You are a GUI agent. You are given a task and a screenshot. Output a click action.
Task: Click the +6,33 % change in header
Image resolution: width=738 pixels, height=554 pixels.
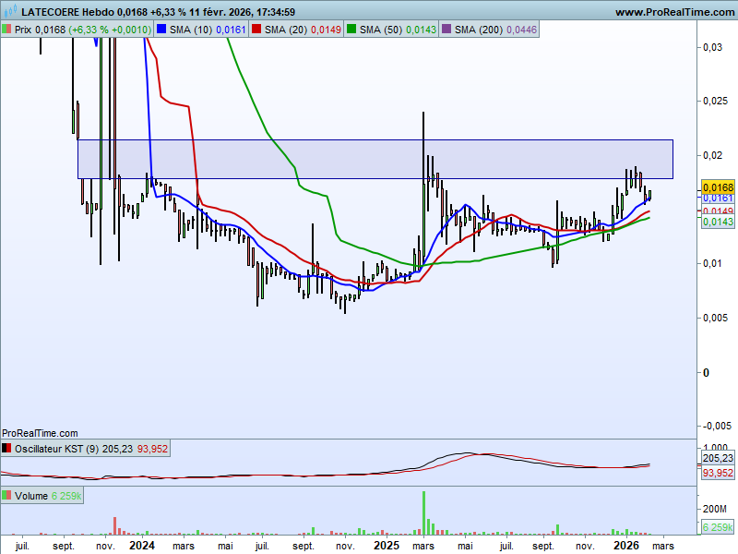(168, 12)
